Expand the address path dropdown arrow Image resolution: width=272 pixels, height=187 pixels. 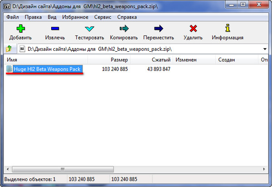265,49
